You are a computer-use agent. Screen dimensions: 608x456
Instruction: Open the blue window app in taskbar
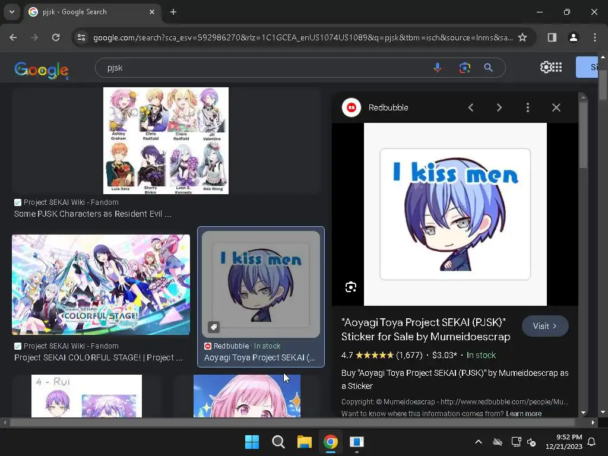pos(357,442)
